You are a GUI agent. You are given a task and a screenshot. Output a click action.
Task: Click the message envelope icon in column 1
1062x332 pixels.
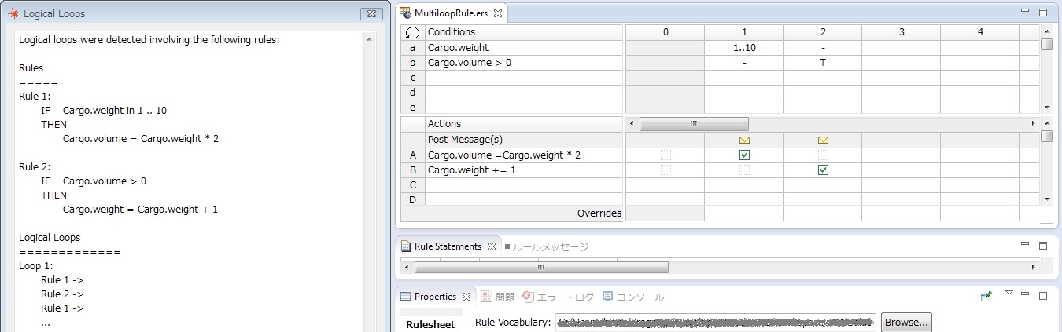tap(744, 140)
